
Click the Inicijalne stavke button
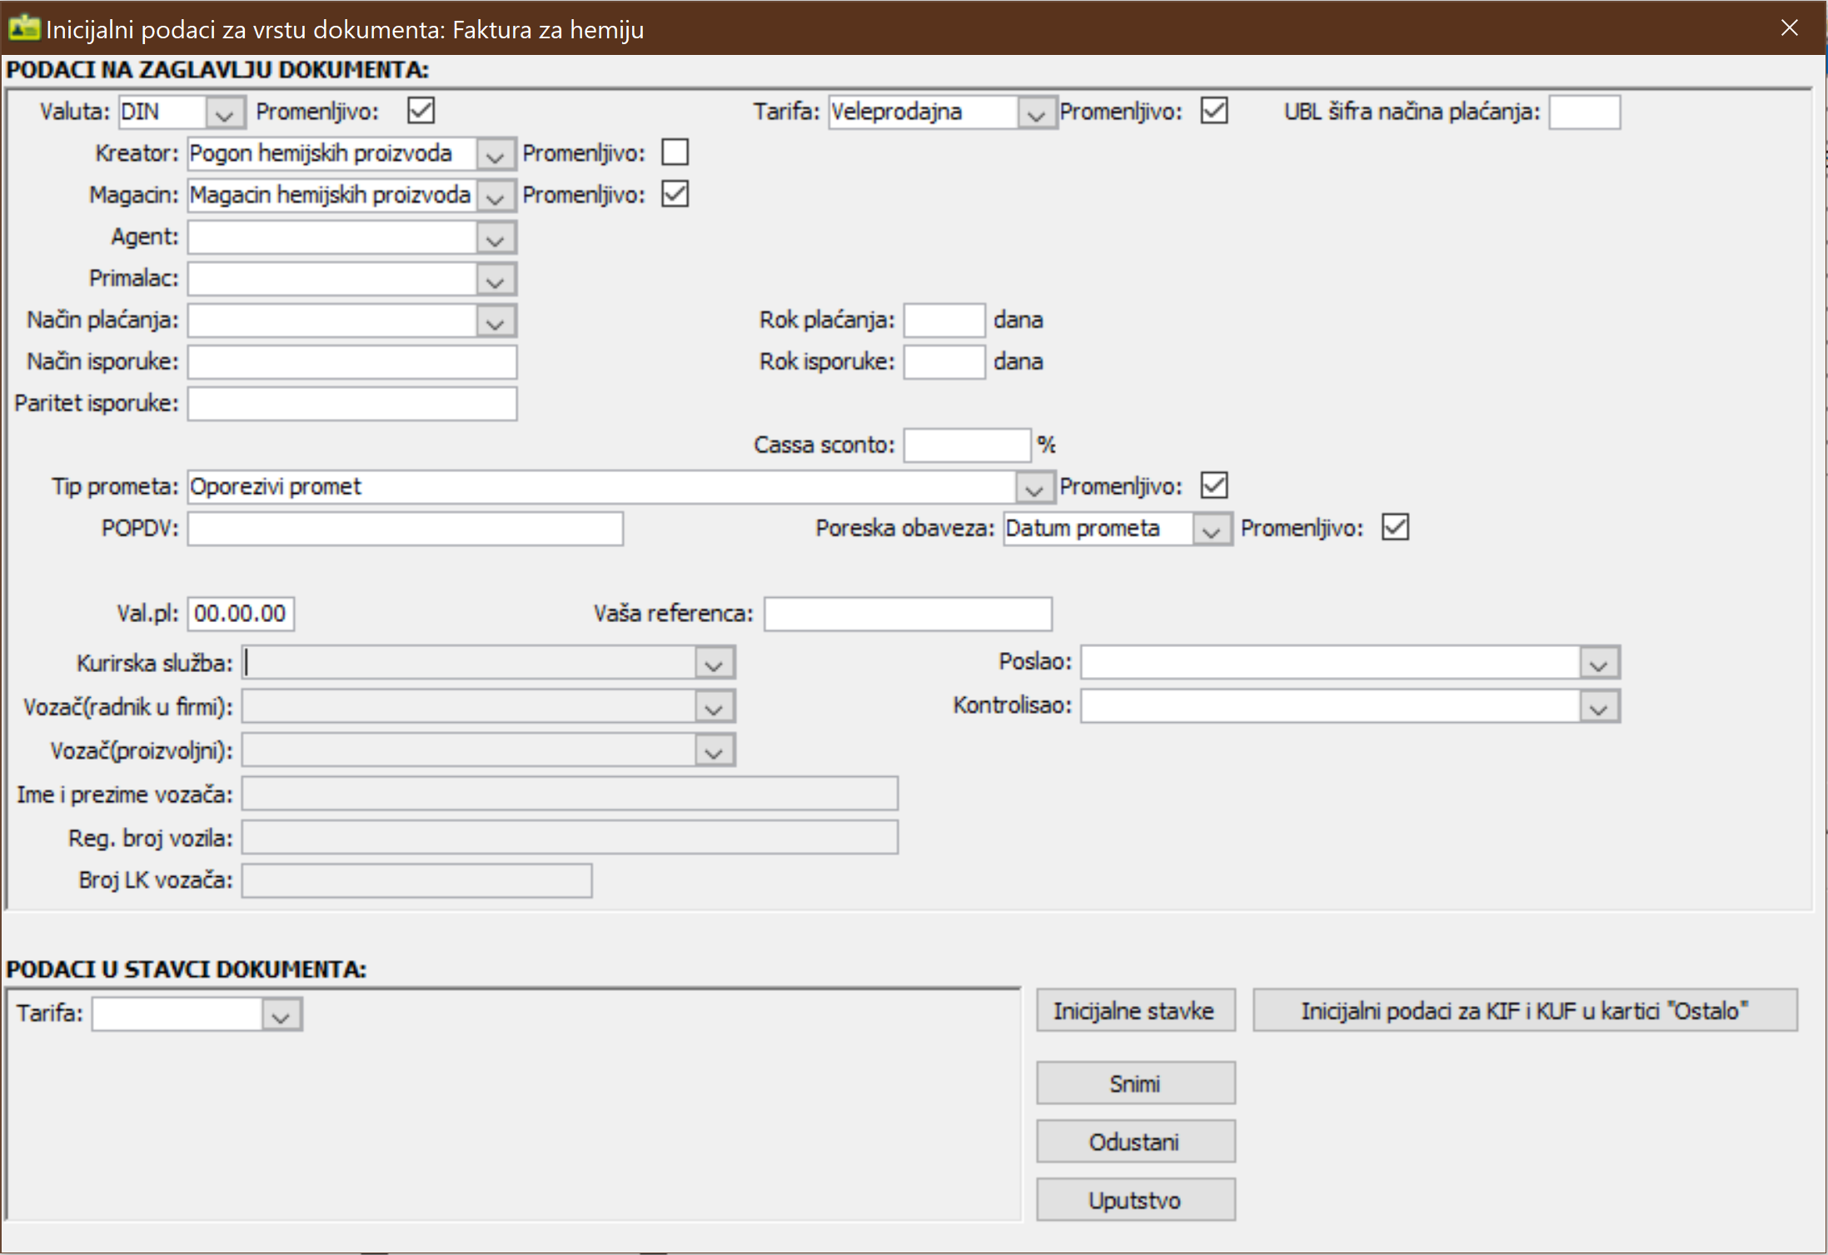coord(1135,1011)
